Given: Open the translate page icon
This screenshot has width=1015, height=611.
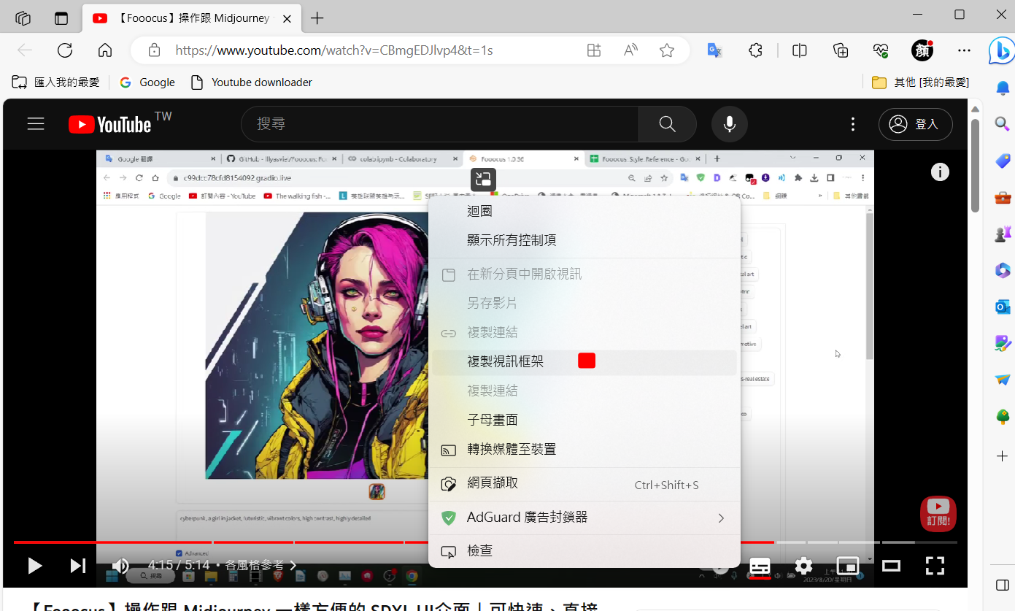Looking at the screenshot, I should [715, 50].
